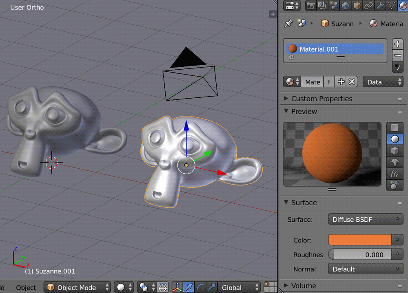
Task: Select the Material.001 slot in the list
Action: point(335,49)
